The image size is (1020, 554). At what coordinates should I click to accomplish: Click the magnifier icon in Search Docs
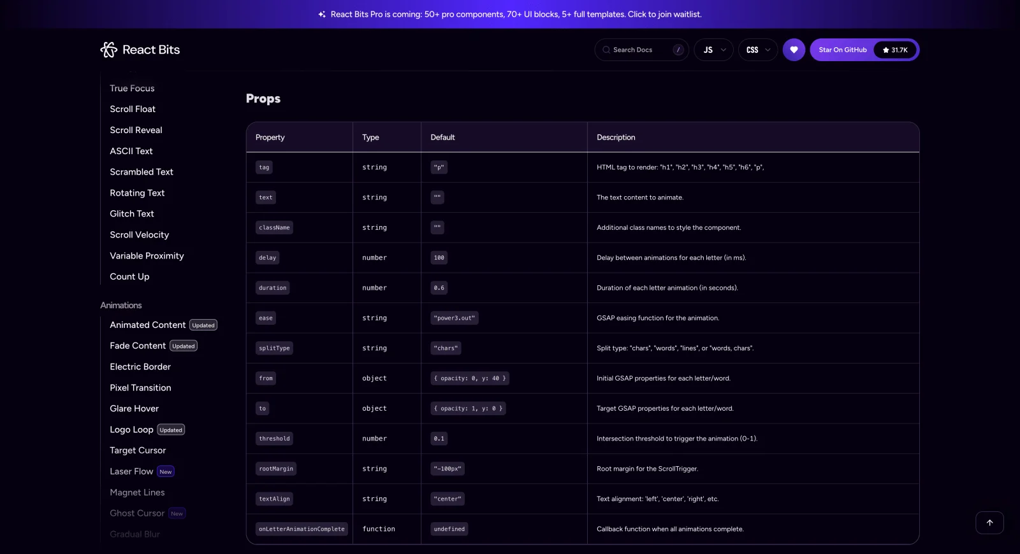[x=606, y=50]
